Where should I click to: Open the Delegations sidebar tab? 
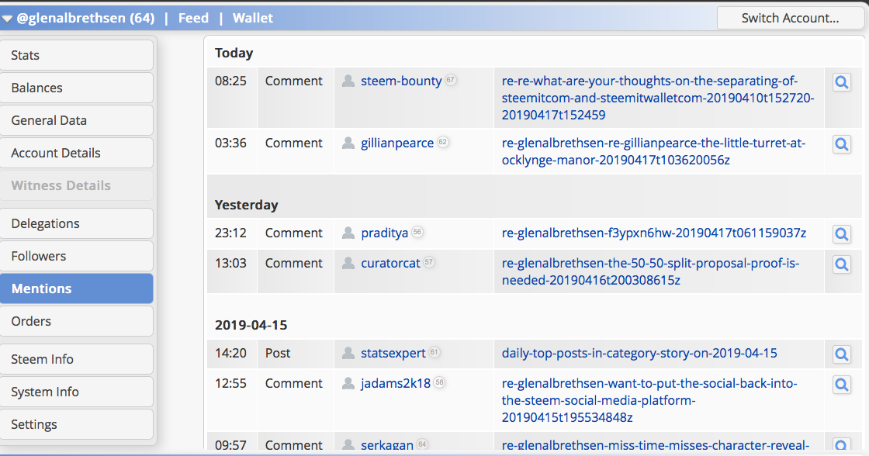click(x=77, y=223)
